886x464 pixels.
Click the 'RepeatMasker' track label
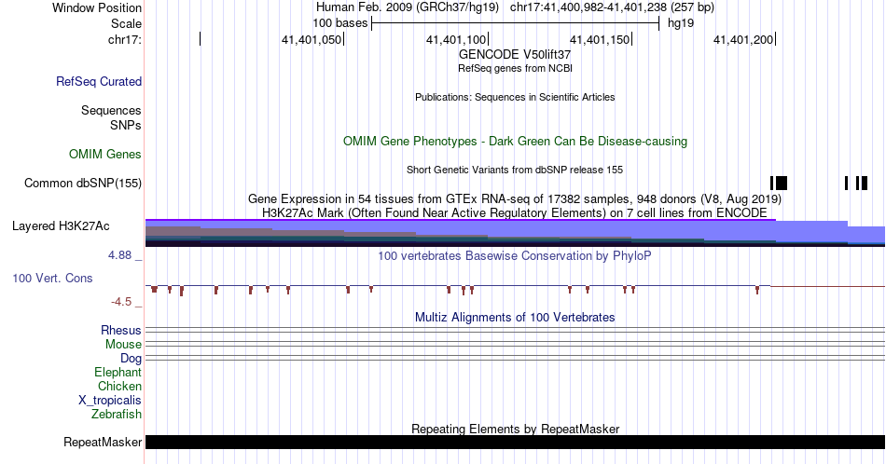click(103, 442)
